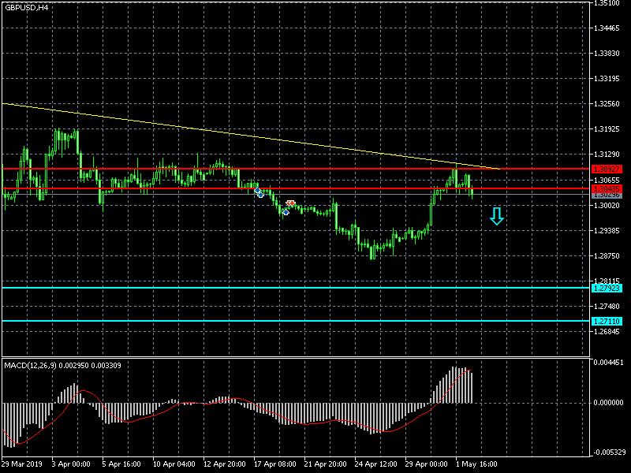The image size is (631, 473).
Task: Click the 29 Mar 2019 date label
Action: coord(21,464)
